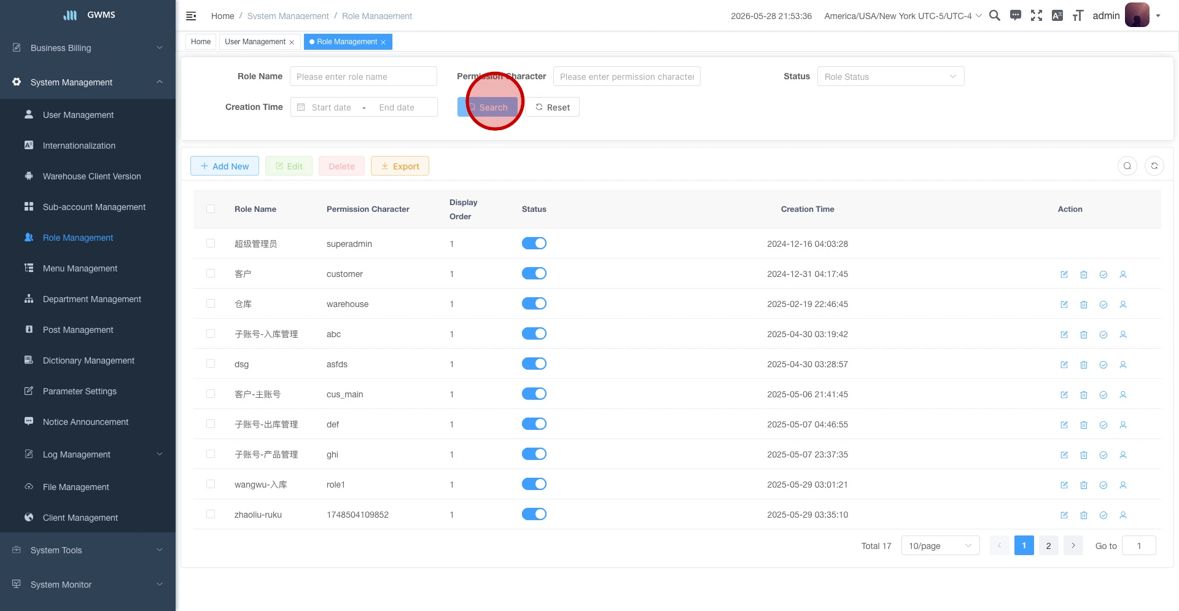The image size is (1179, 611).
Task: Click the edit icon in the customer row
Action: (x=1064, y=274)
